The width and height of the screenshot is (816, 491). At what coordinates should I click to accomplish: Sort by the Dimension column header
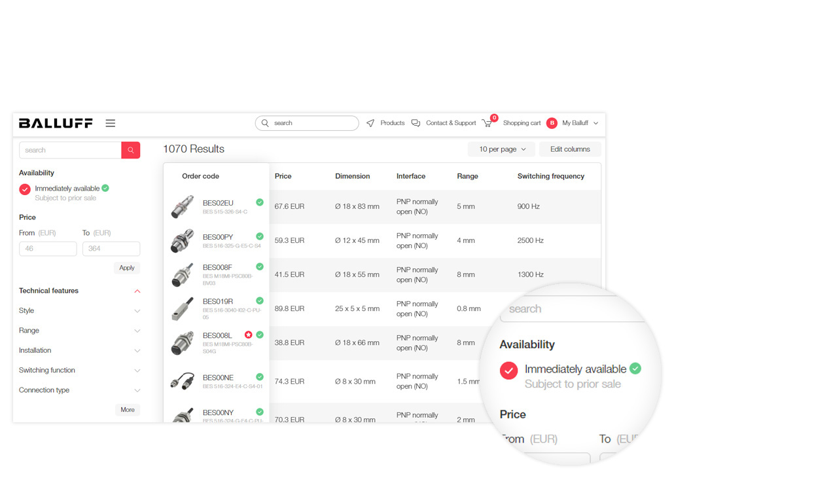pos(353,176)
